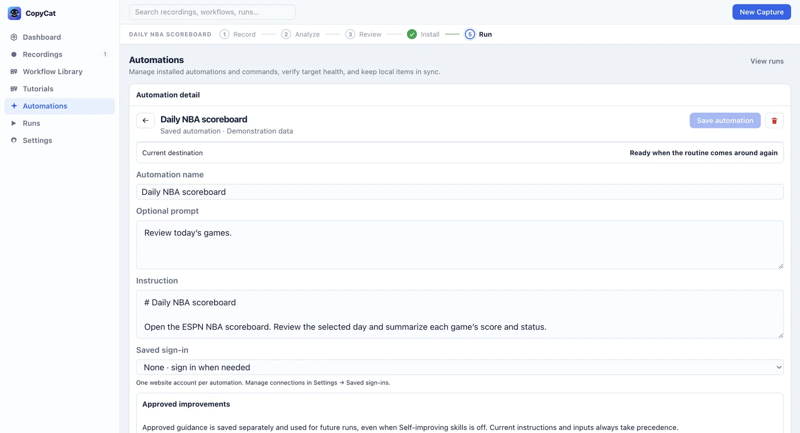This screenshot has width=800, height=433.
Task: Click the Analyze step label
Action: click(x=307, y=34)
